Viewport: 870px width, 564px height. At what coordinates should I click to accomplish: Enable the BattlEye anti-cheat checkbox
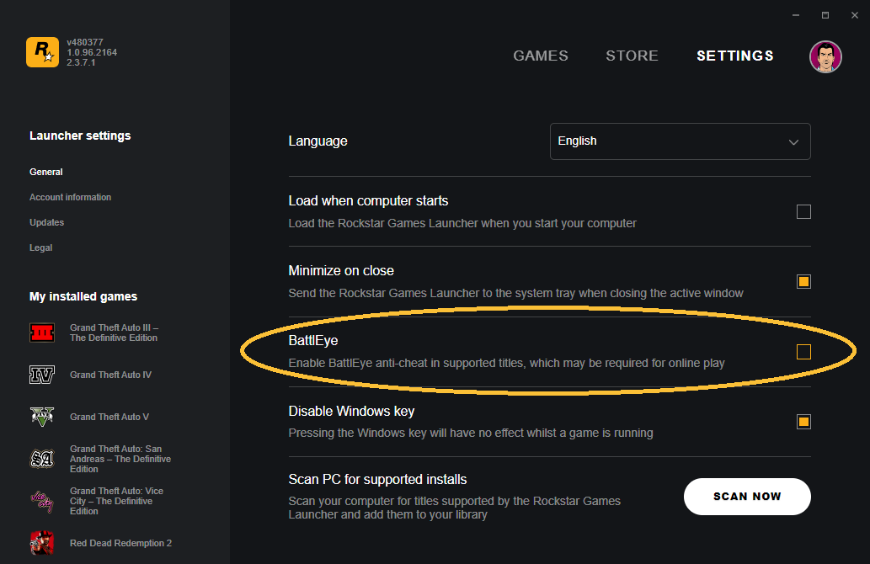tap(803, 352)
